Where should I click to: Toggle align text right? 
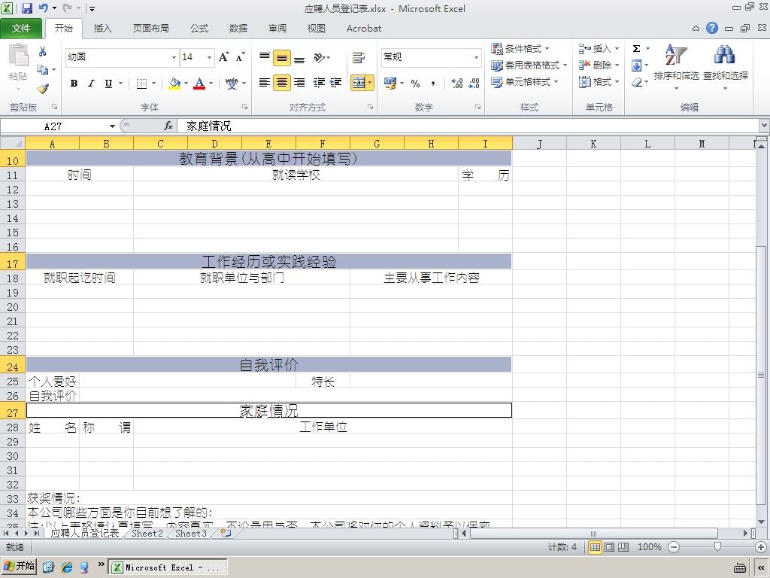click(299, 83)
